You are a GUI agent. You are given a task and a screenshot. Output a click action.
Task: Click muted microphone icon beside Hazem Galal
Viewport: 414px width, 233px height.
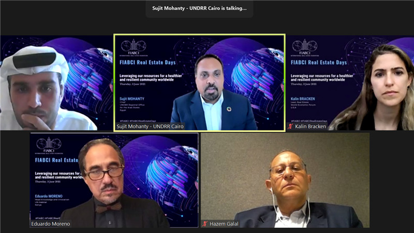click(x=205, y=224)
